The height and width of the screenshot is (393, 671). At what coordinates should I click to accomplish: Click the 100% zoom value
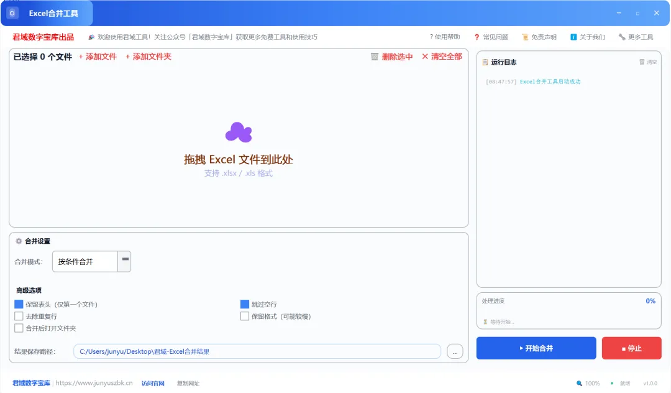click(593, 384)
